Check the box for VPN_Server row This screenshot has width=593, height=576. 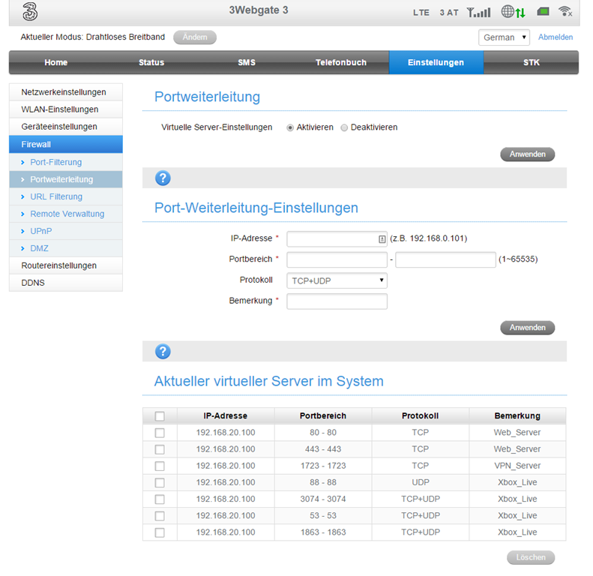(160, 466)
